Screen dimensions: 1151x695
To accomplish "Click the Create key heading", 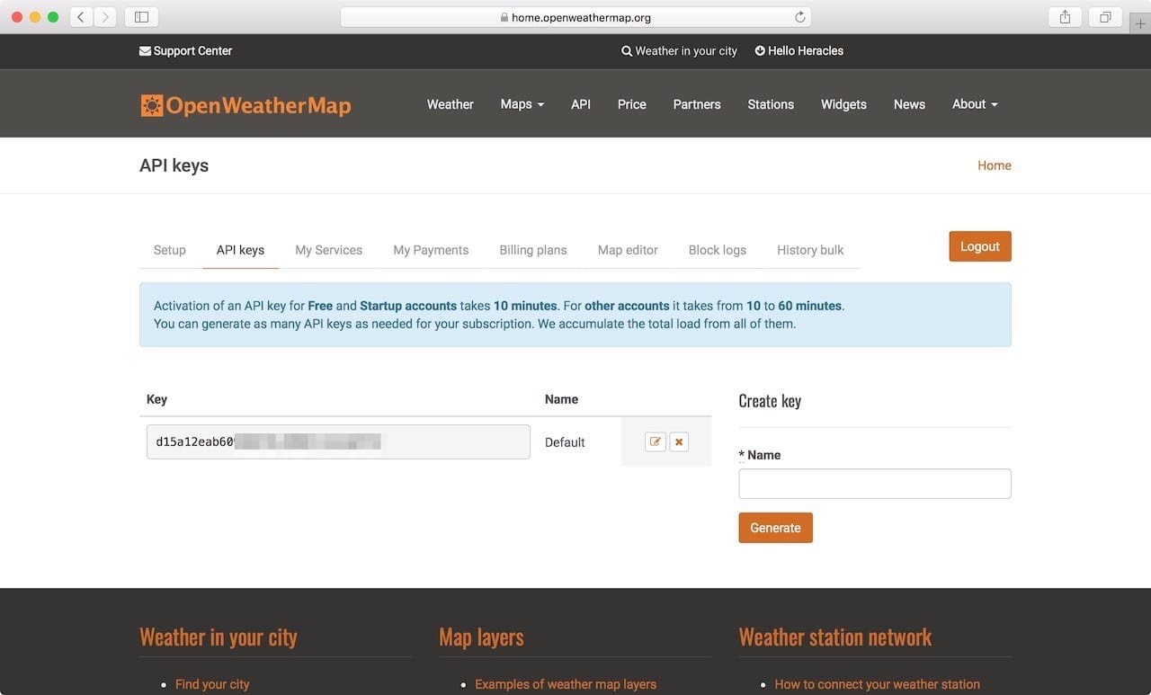I will [770, 401].
